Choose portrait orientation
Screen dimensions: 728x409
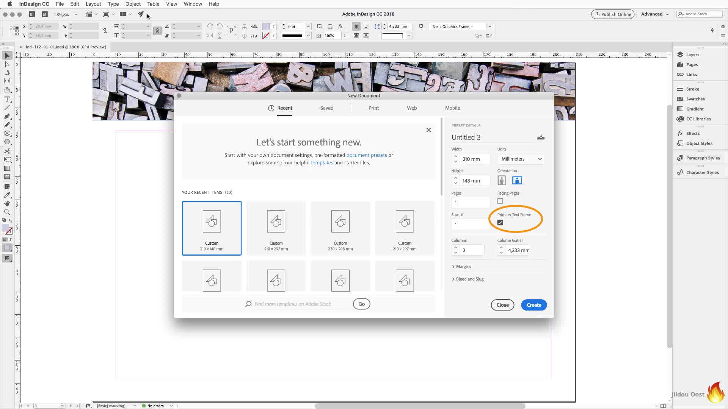click(502, 180)
